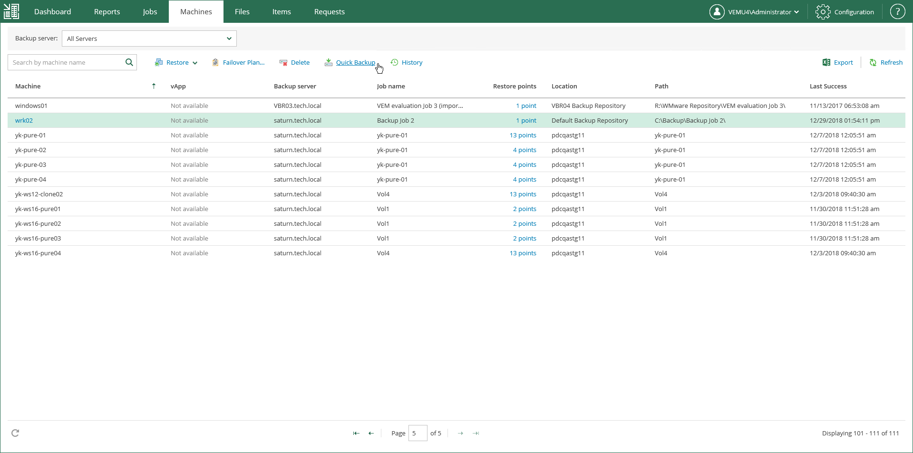The image size is (913, 453).
Task: Click the Export button label
Action: (843, 62)
